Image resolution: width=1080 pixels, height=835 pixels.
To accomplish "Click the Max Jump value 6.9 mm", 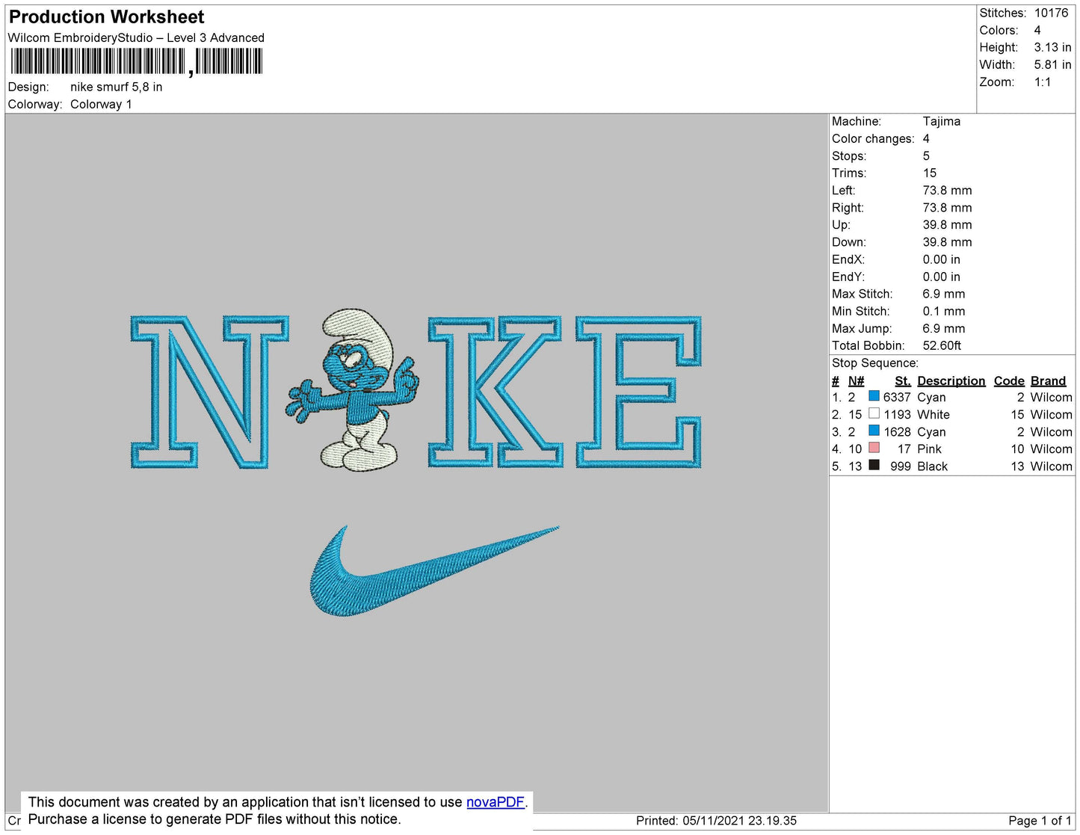I will click(x=944, y=327).
